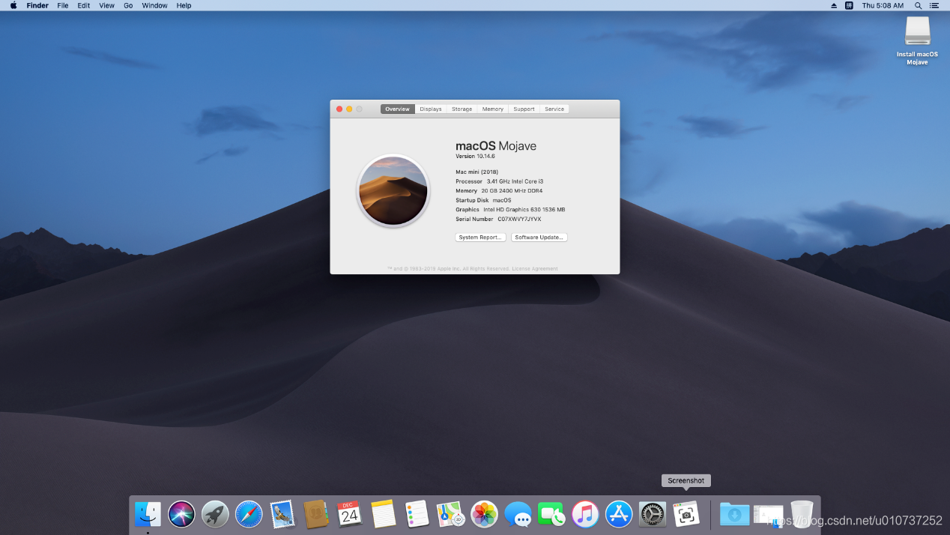Close the About This Mac window

pyautogui.click(x=339, y=109)
